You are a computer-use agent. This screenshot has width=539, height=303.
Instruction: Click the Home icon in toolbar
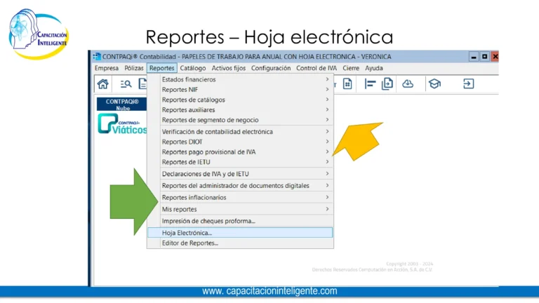[103, 84]
